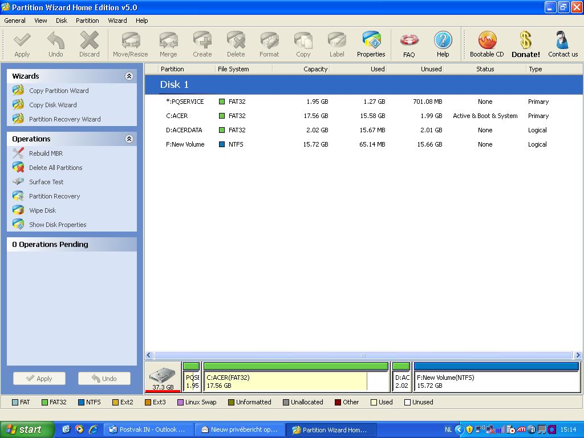
Task: Open the FAQ lifebuoy icon
Action: 409,44
